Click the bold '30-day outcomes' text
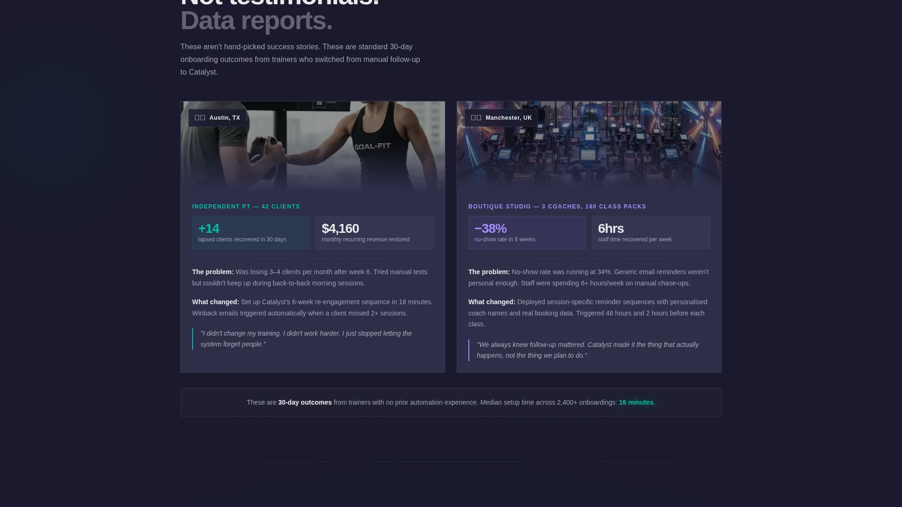The width and height of the screenshot is (902, 507). click(305, 402)
